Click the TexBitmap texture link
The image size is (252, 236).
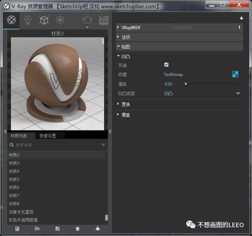pos(173,75)
